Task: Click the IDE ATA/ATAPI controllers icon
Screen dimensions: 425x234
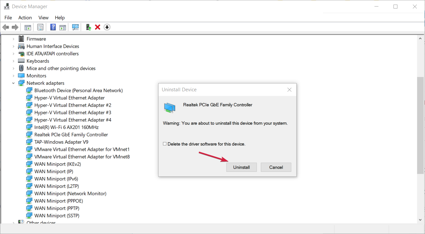Action: point(21,54)
